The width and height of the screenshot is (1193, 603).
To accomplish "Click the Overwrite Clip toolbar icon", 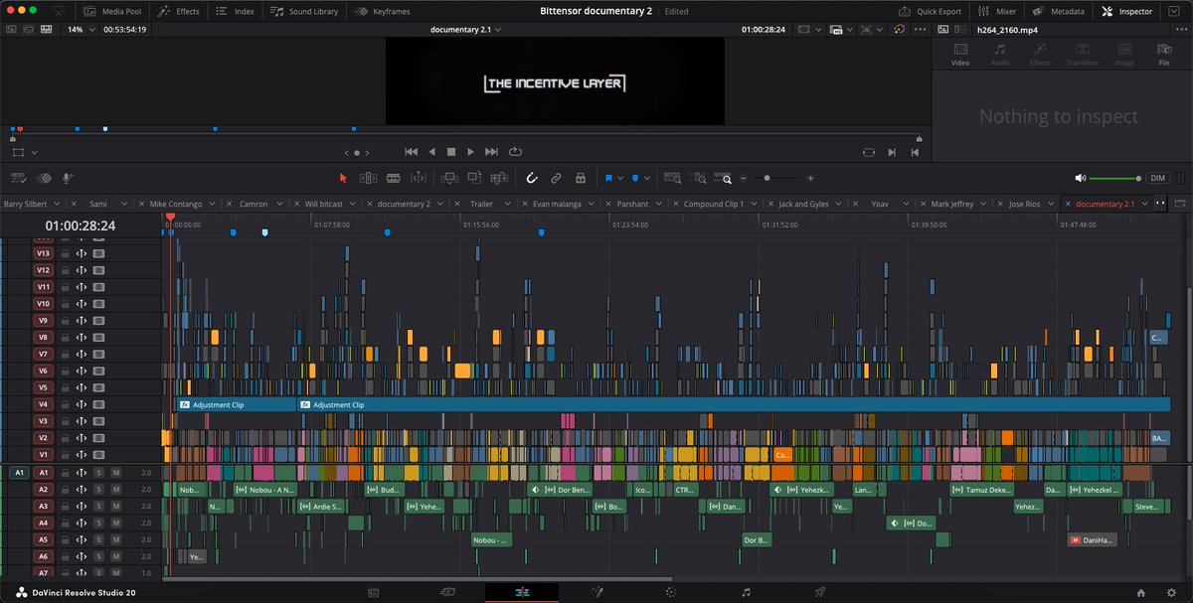I will pos(474,178).
